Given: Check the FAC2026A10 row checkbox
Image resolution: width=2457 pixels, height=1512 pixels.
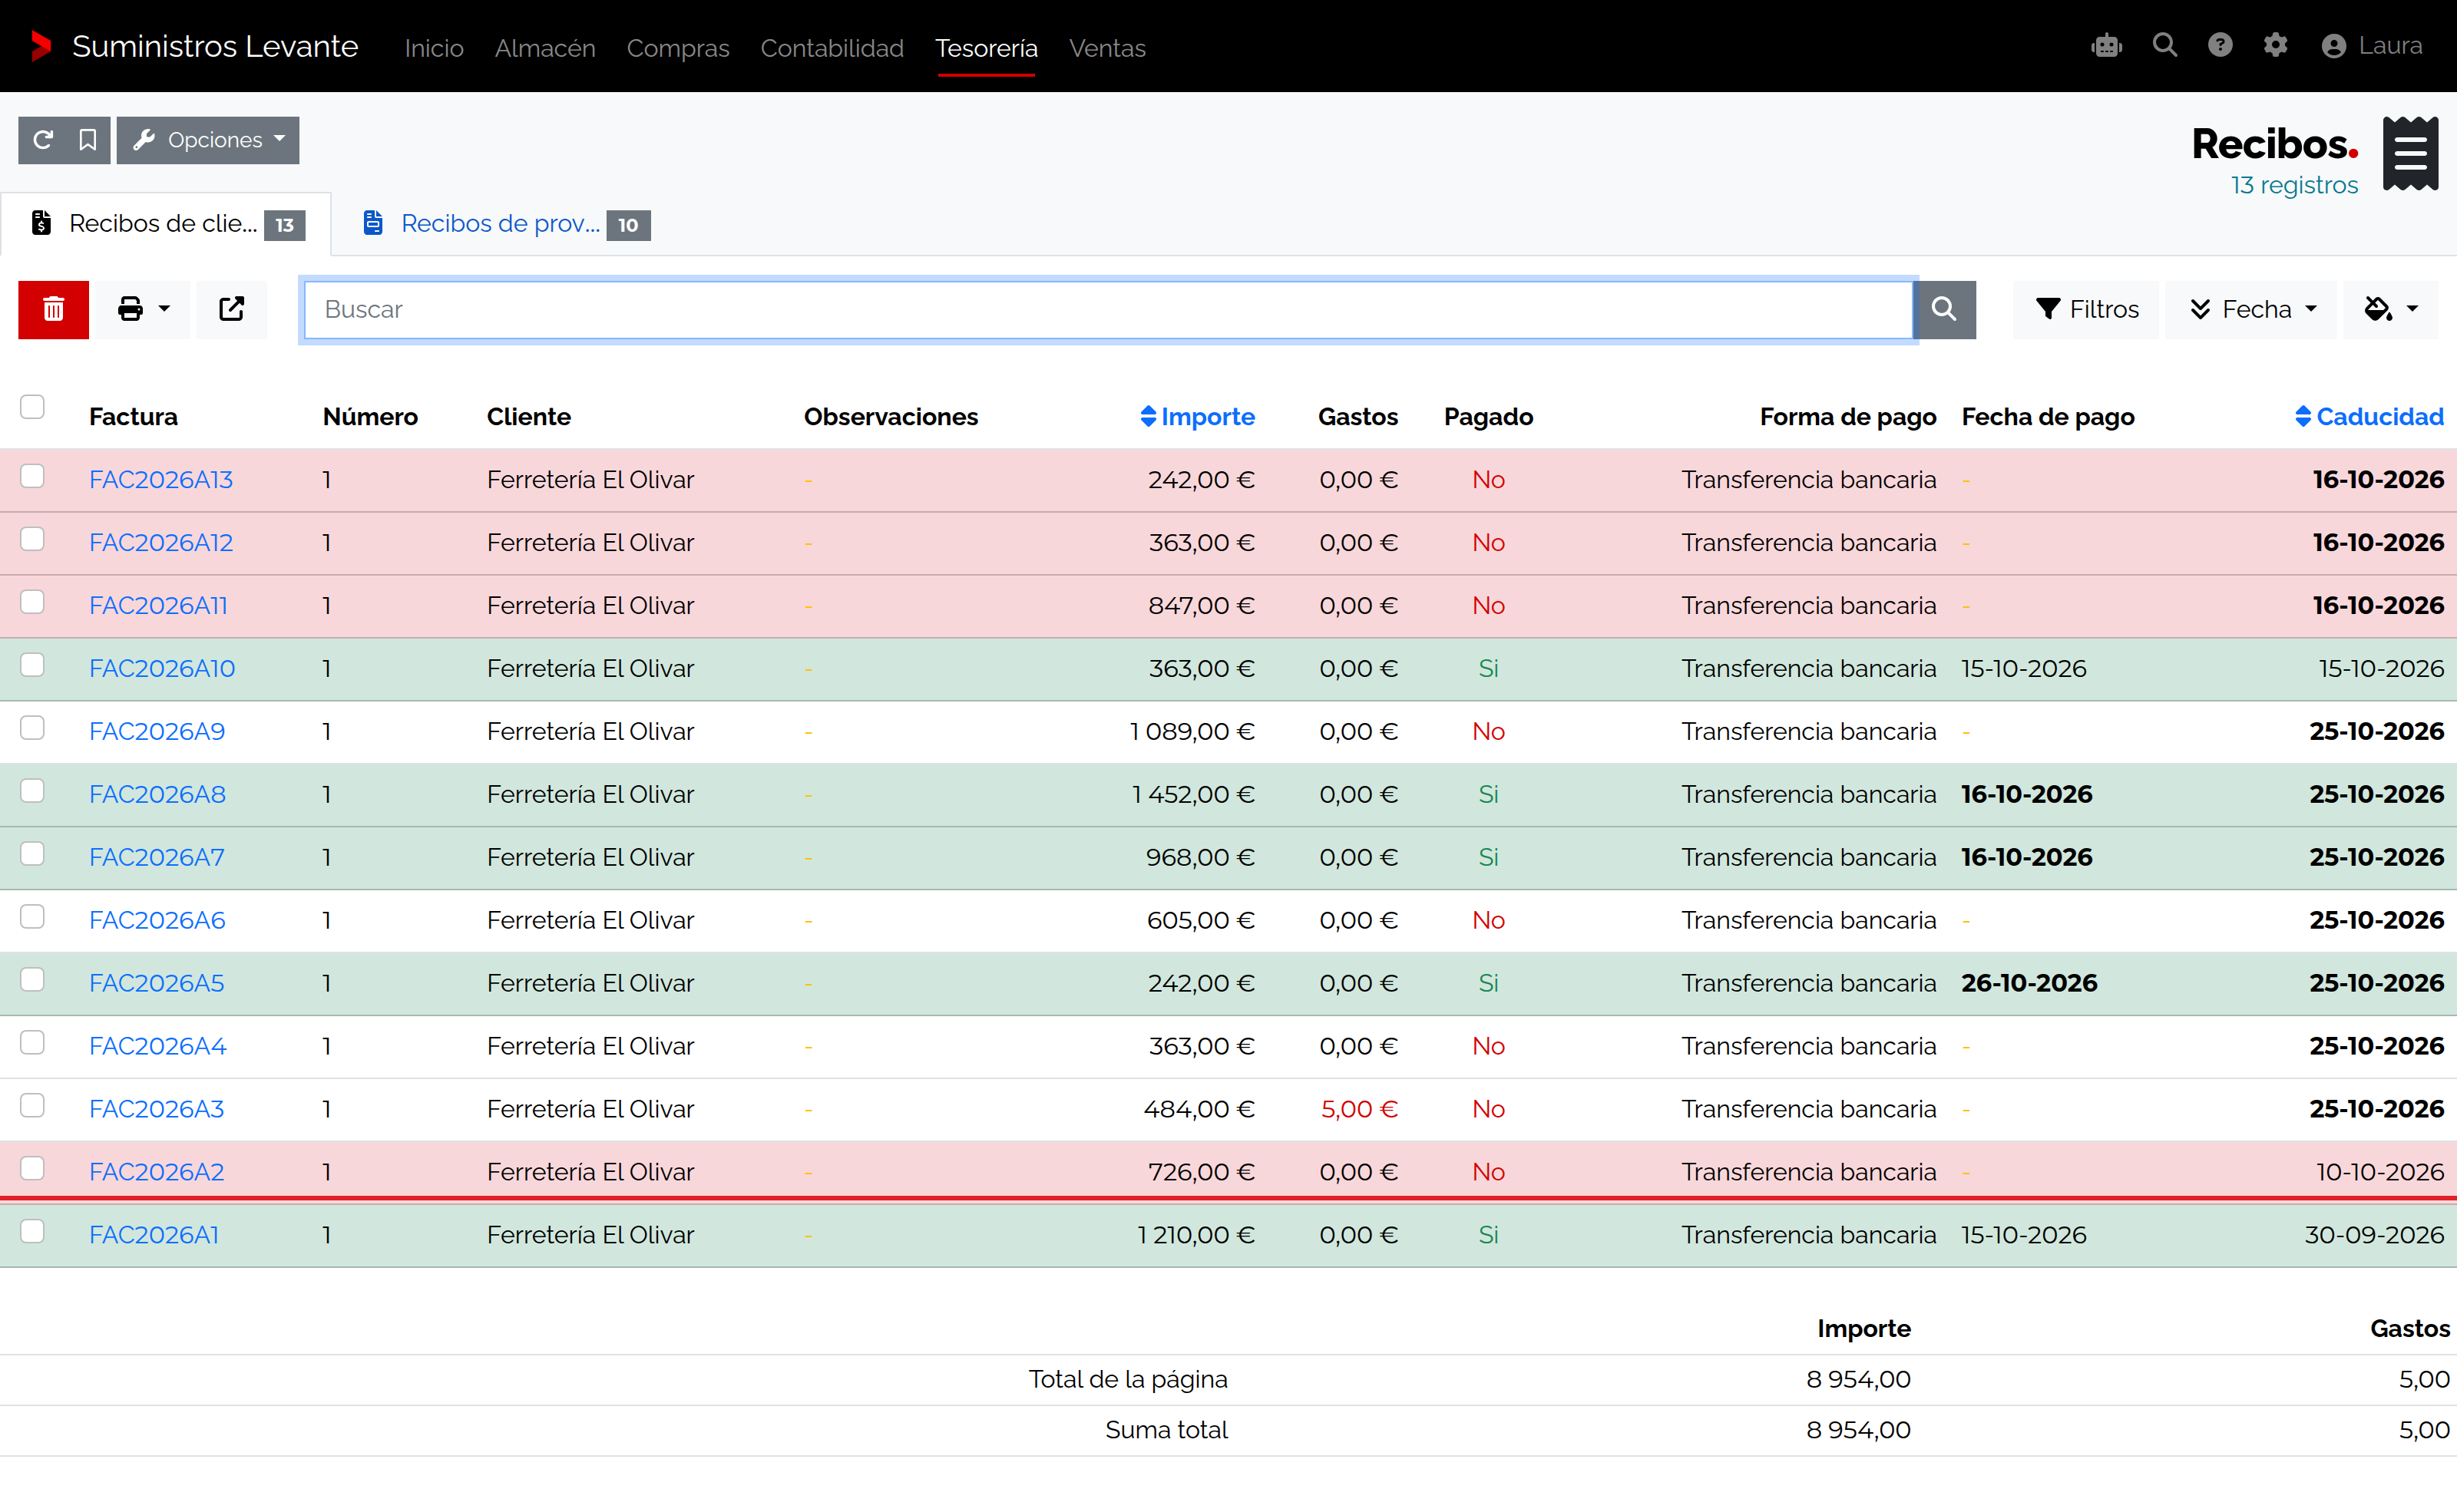Looking at the screenshot, I should [x=32, y=665].
